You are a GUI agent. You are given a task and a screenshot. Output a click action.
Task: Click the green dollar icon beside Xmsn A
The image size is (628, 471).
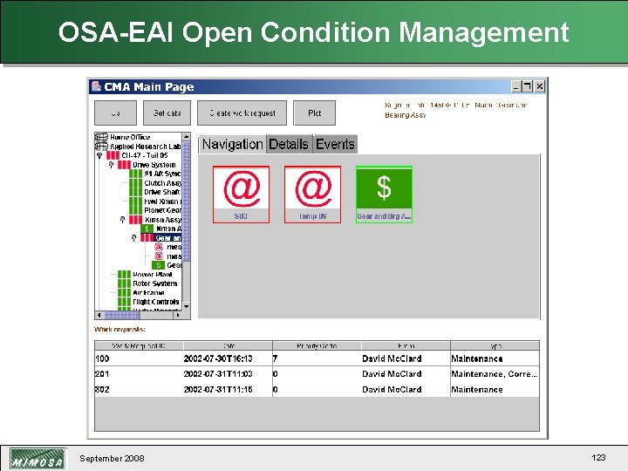click(147, 229)
